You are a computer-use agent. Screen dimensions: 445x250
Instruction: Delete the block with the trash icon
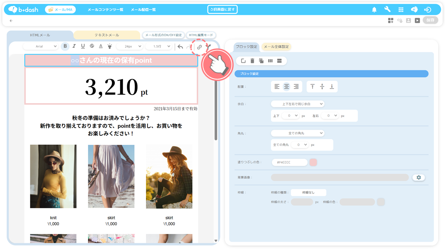tap(252, 61)
